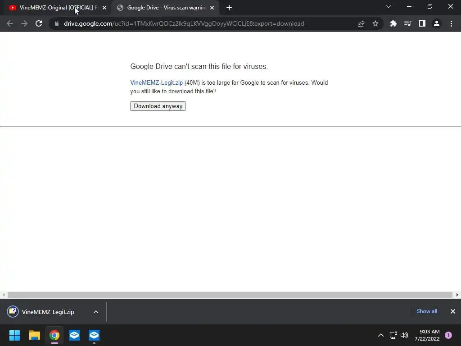
Task: Click the Chrome taskbar icon
Action: [x=54, y=335]
